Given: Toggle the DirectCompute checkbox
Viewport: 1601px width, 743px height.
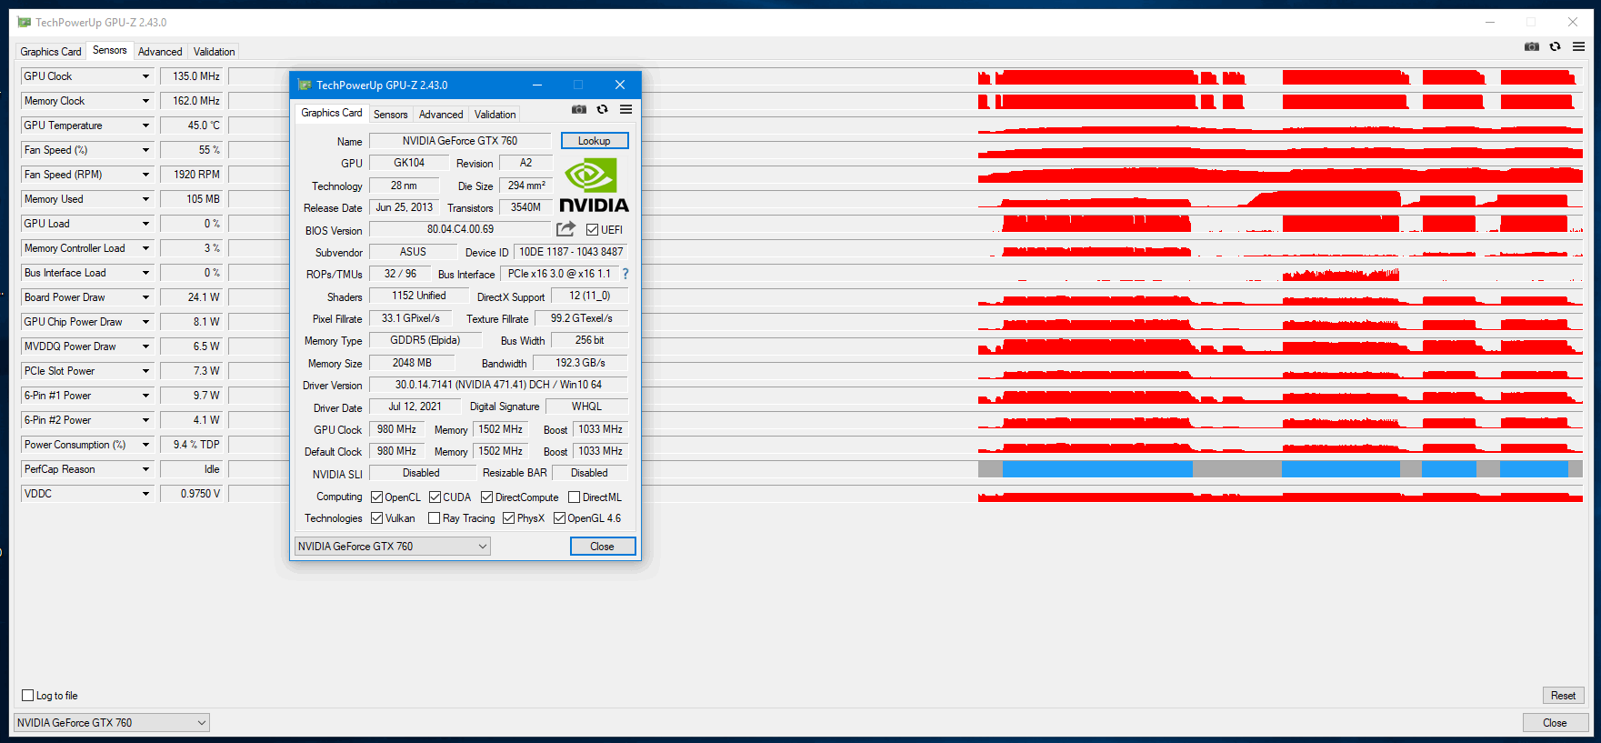Looking at the screenshot, I should click(x=486, y=497).
